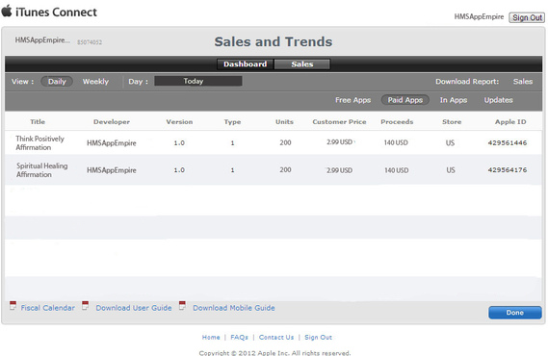The width and height of the screenshot is (548, 356).
Task: Open the Day selector showing Today
Action: [198, 81]
